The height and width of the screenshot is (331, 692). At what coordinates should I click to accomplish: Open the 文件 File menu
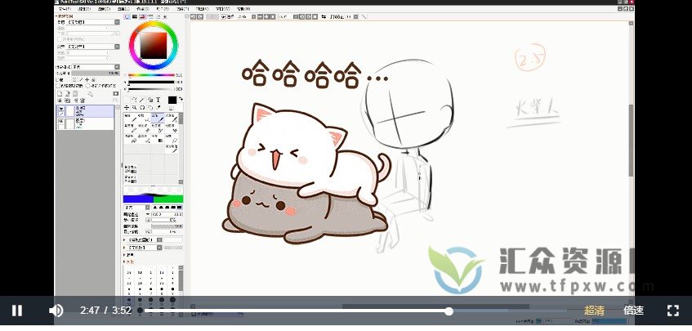point(65,8)
